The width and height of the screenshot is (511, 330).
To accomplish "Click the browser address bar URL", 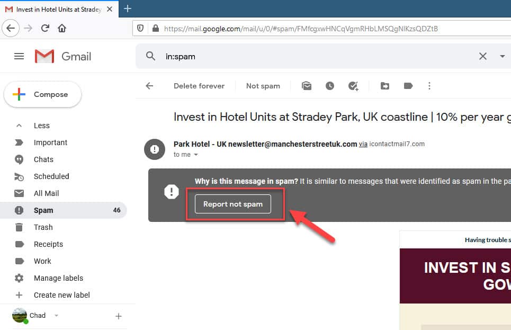I will click(301, 29).
